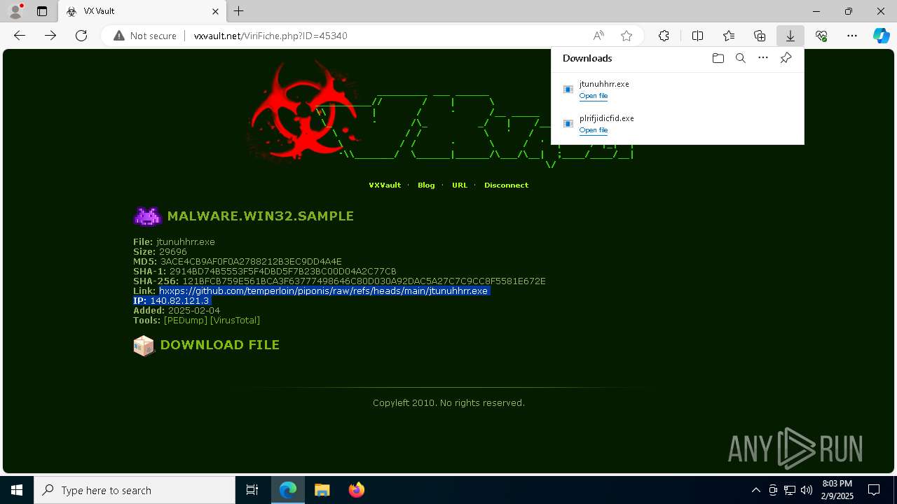Screen dimensions: 897x504
Task: Click Open file under jtunuhhrr.exe
Action: click(594, 96)
